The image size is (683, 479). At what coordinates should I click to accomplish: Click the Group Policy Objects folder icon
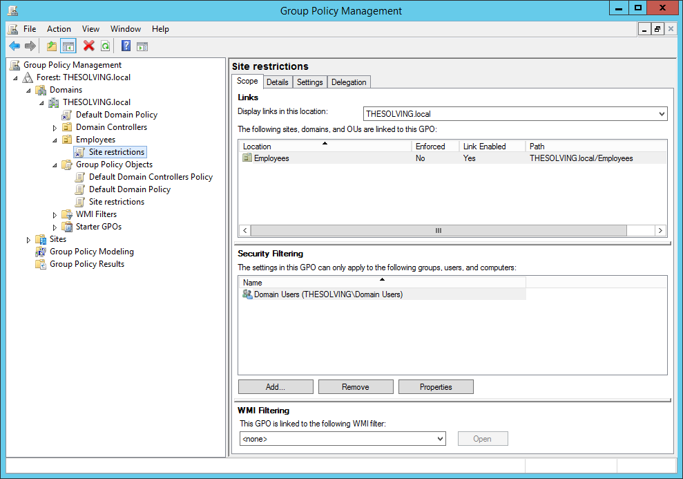tap(67, 165)
